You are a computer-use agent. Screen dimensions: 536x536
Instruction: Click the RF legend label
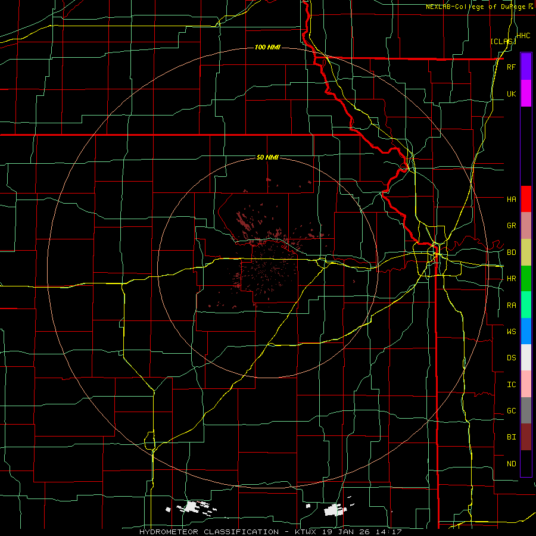coord(511,67)
